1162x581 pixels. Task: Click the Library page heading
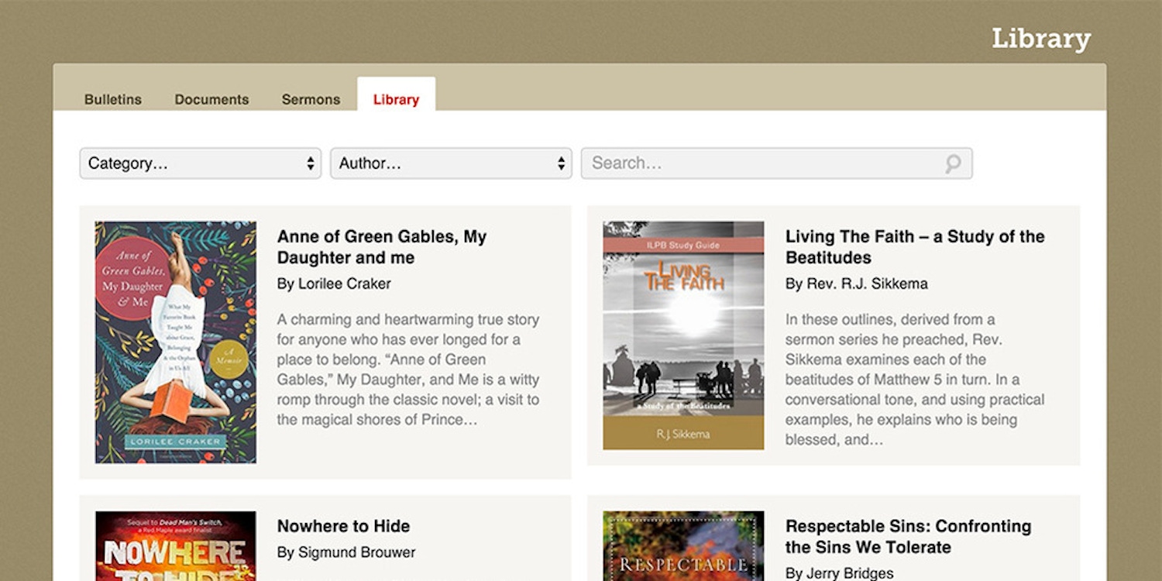click(1040, 39)
